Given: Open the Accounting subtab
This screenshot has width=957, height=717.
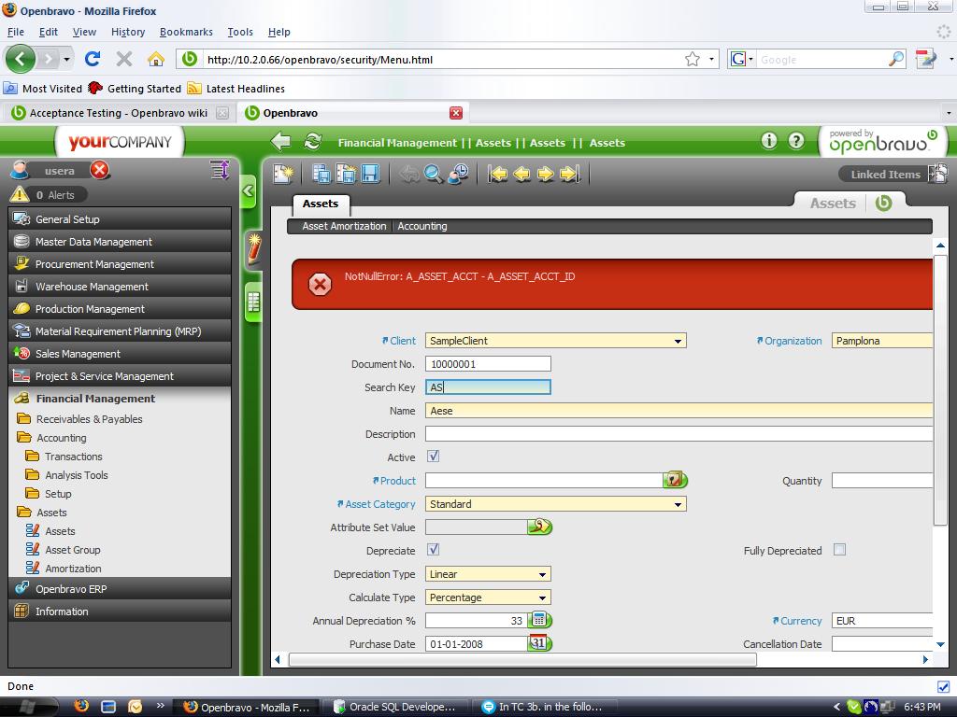Looking at the screenshot, I should pyautogui.click(x=422, y=226).
